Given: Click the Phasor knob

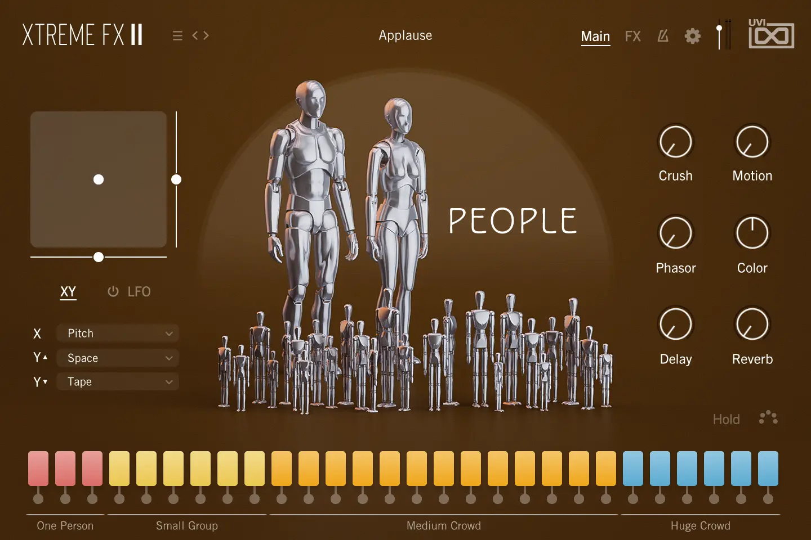Looking at the screenshot, I should 675,233.
